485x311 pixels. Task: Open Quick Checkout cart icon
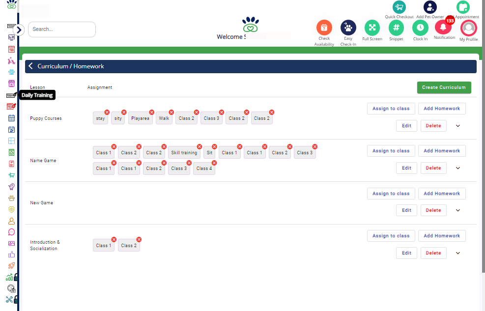coord(399,7)
